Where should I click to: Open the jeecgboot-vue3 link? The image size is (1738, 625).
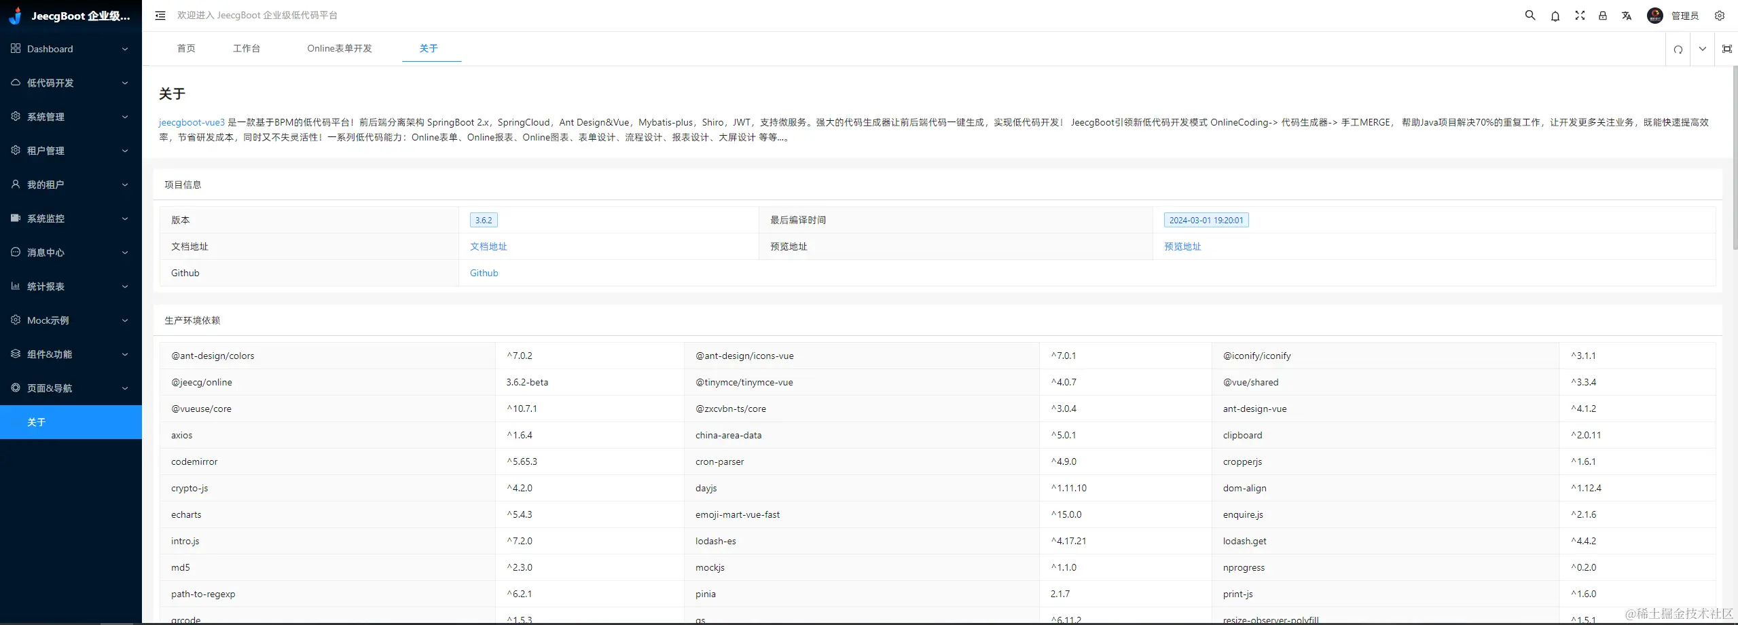tap(191, 122)
